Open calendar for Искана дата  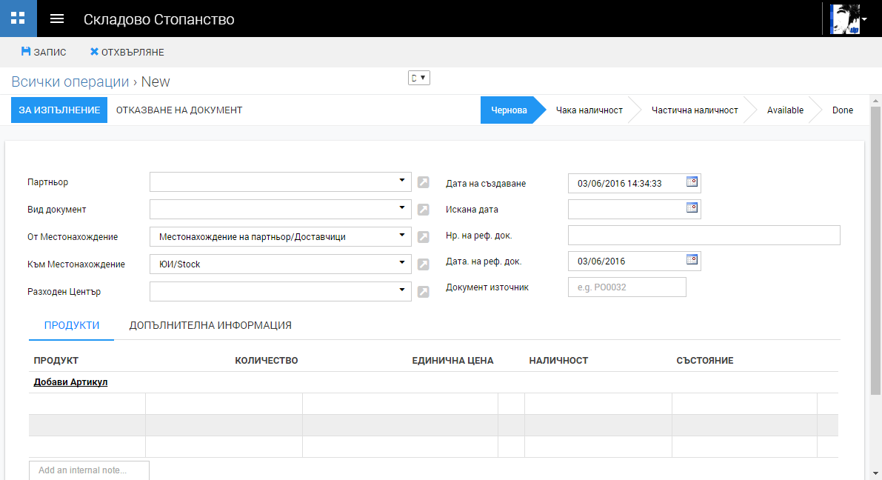tap(692, 208)
